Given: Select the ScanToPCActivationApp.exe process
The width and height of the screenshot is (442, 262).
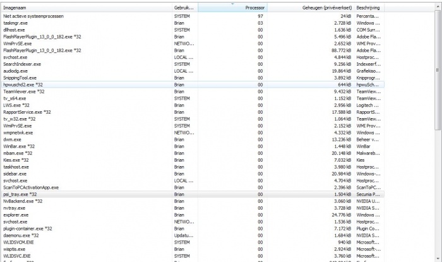Looking at the screenshot, I should tap(193, 188).
